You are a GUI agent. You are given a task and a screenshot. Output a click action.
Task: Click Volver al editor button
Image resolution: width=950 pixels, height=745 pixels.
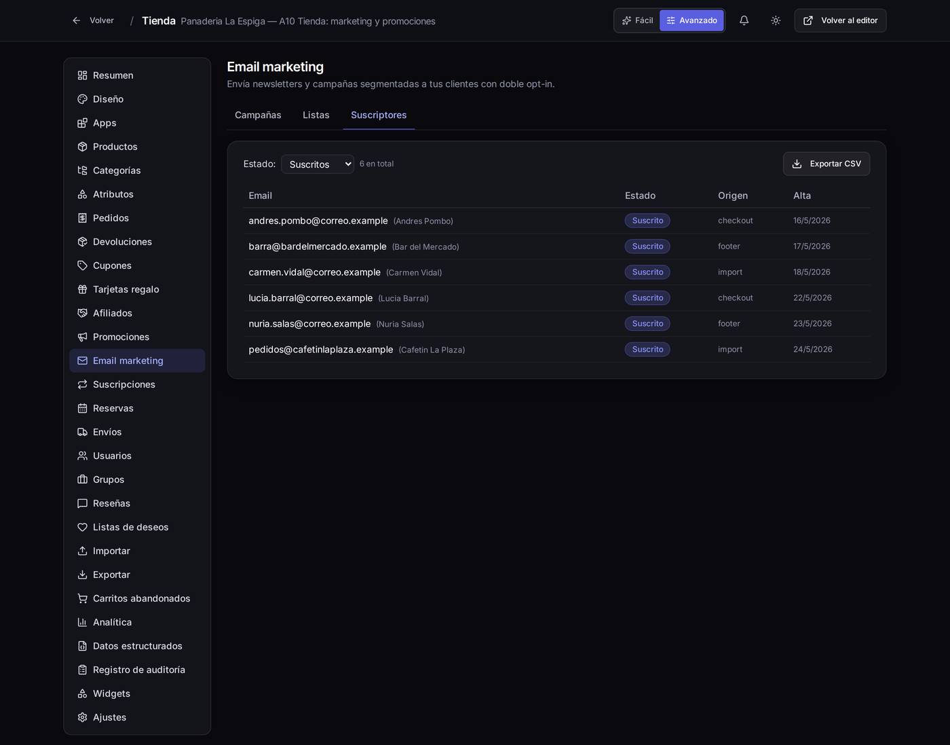[x=840, y=20]
